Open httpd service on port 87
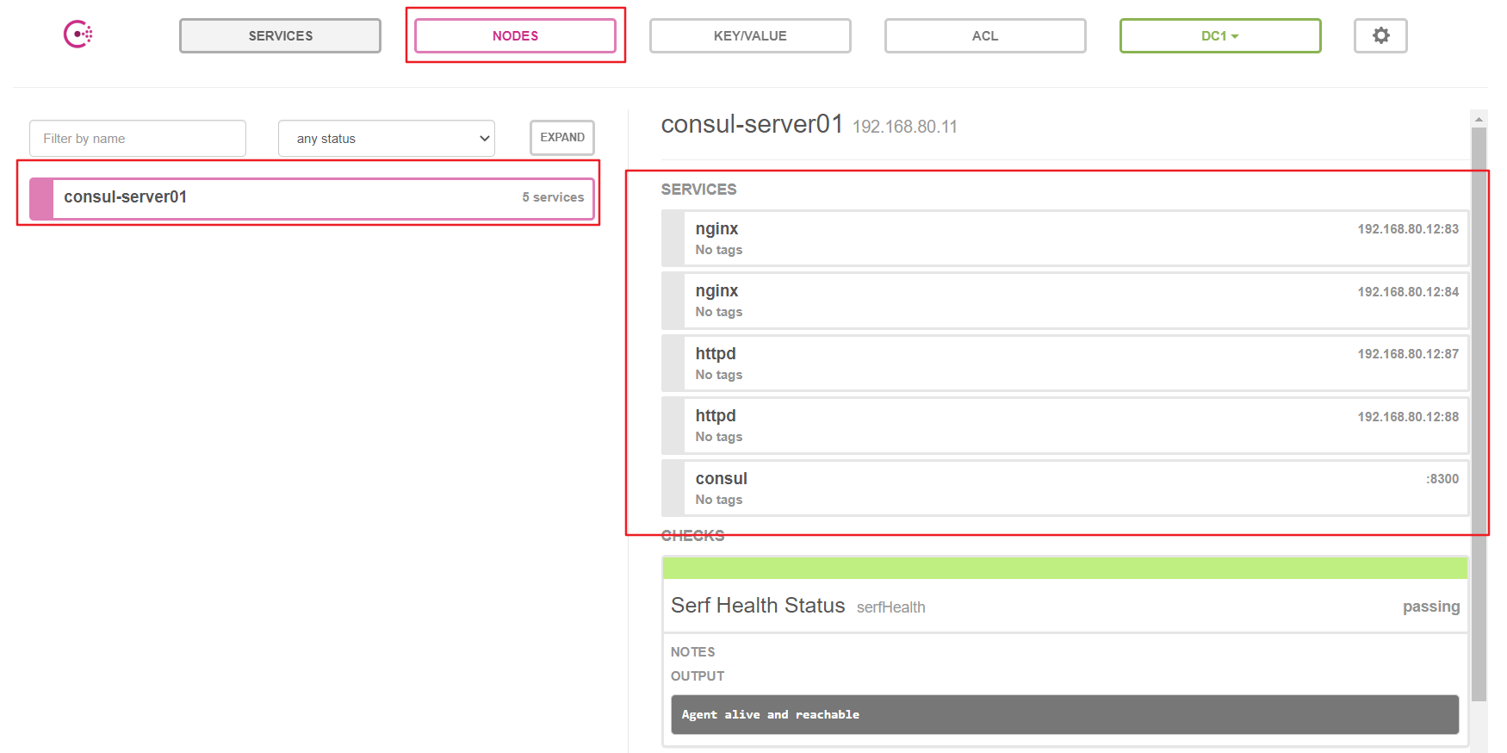The image size is (1507, 753). tap(1065, 364)
